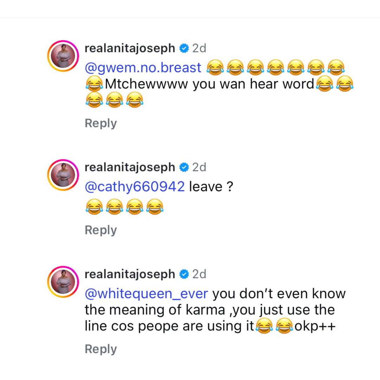
Task: Open the profile picture beside the @gwem.no.breast comment
Action: pos(63,56)
